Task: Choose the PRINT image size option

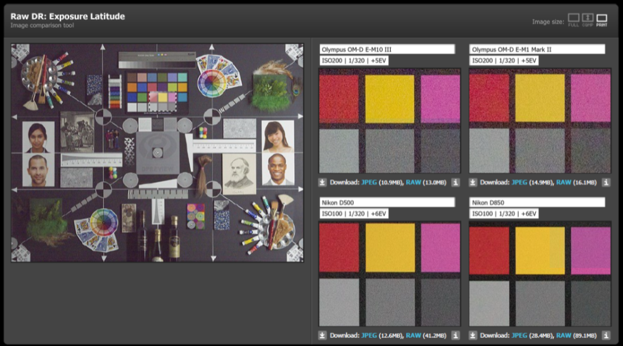Action: [601, 20]
